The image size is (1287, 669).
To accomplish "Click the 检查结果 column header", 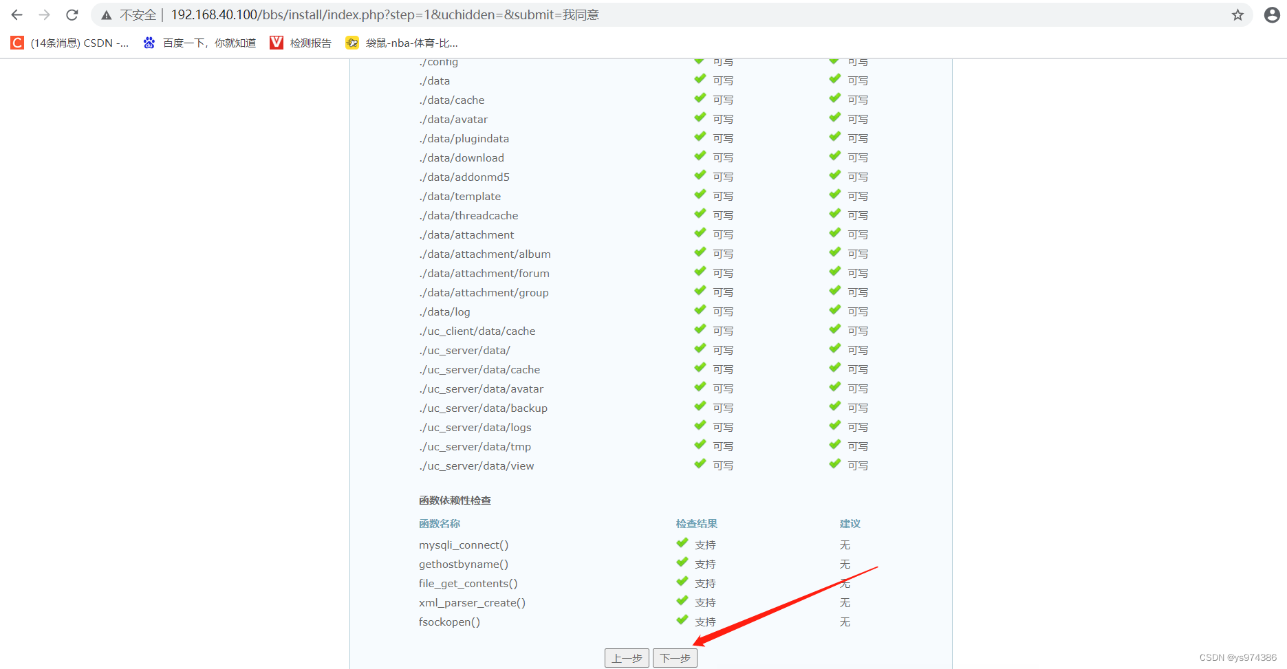I will pyautogui.click(x=696, y=523).
